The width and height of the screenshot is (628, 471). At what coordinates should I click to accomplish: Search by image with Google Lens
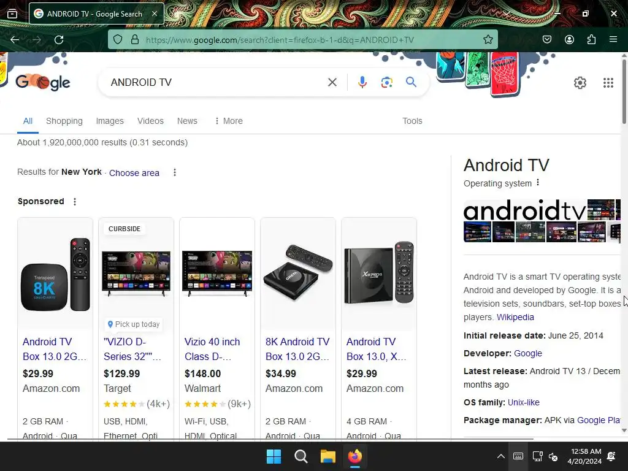386,83
